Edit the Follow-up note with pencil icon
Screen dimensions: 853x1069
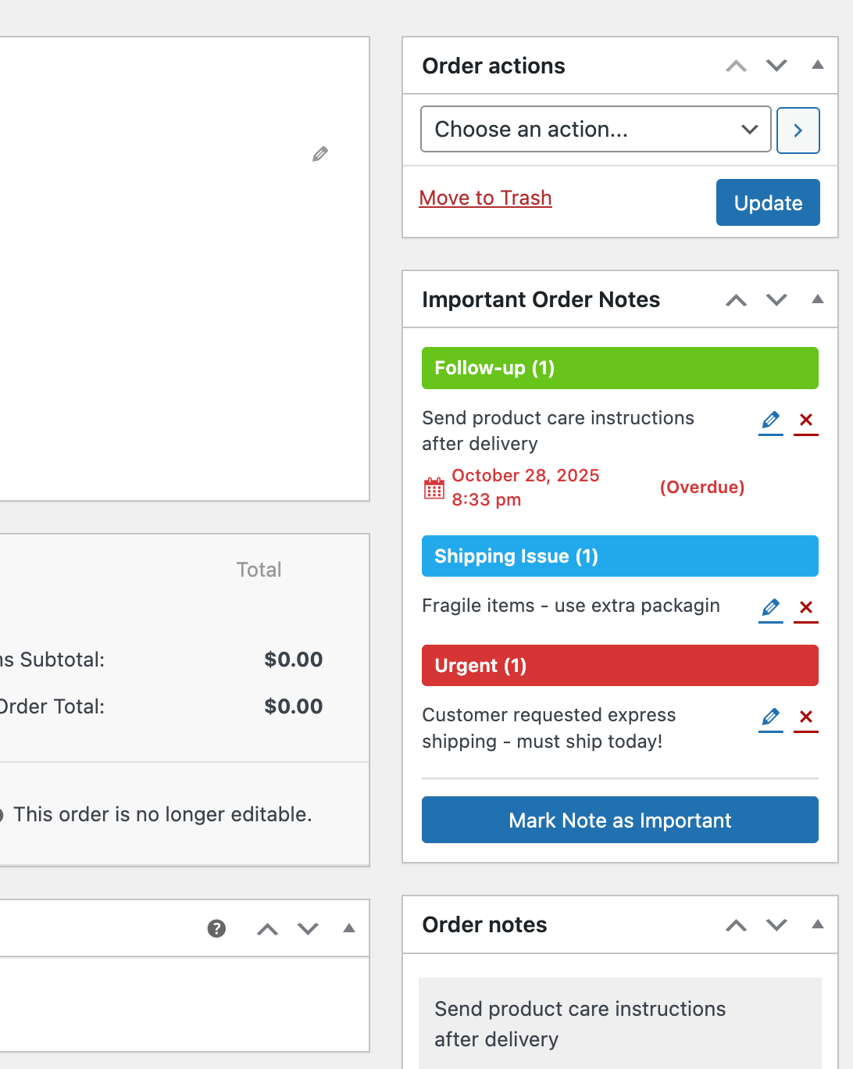click(x=770, y=420)
